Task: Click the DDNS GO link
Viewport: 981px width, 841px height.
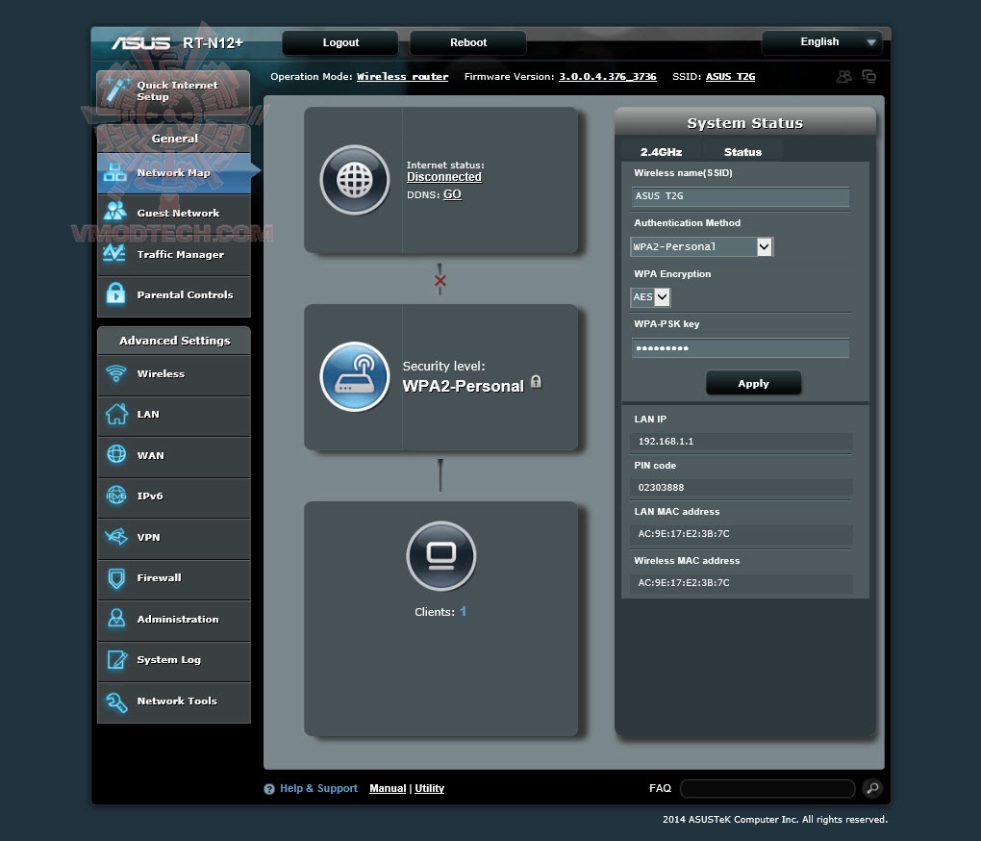Action: coord(452,194)
